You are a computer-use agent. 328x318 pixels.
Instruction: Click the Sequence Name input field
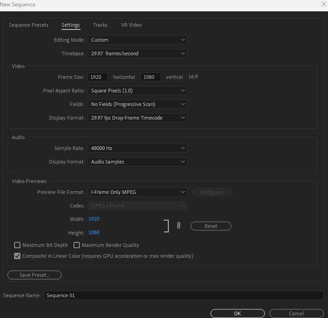184,295
